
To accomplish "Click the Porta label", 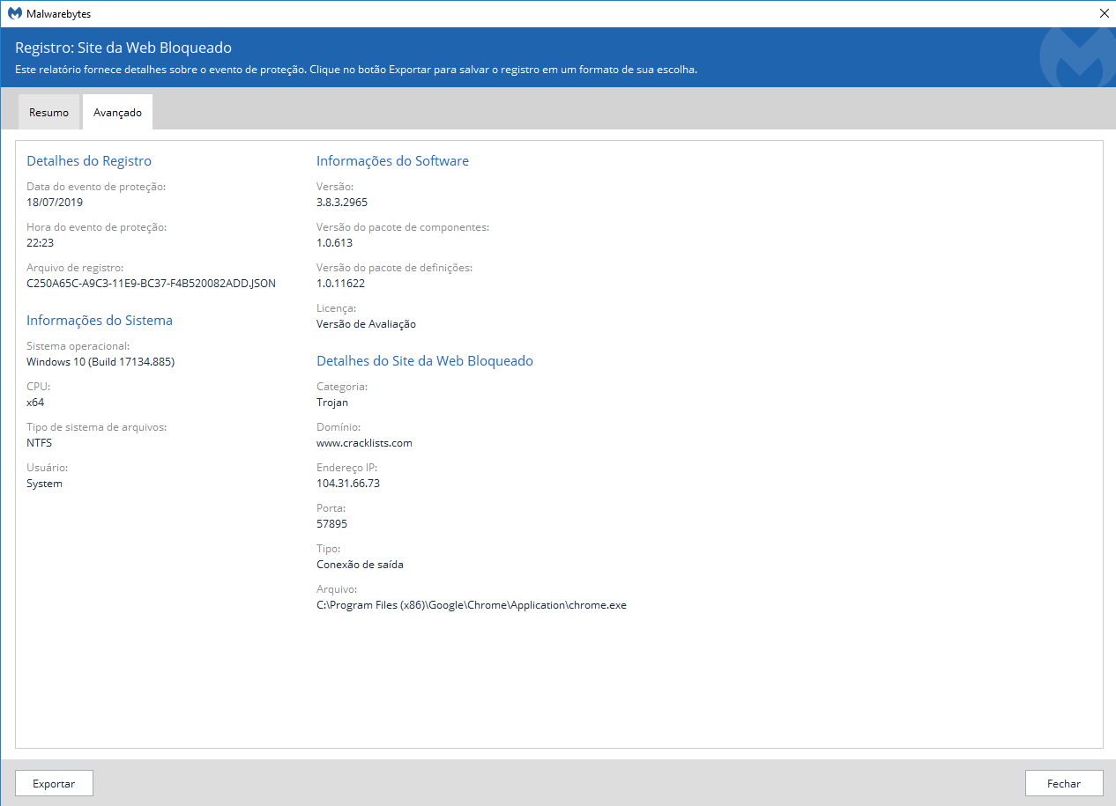I will [x=331, y=507].
